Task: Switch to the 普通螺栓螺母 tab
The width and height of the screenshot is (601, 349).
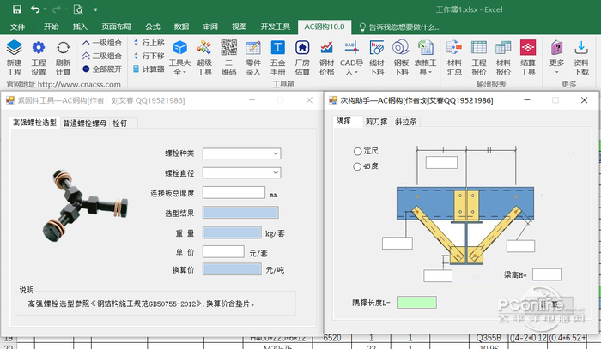Action: click(85, 123)
